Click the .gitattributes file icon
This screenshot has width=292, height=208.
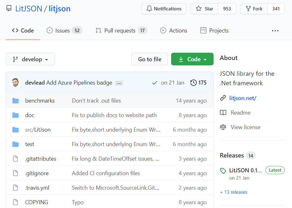[x=16, y=158]
